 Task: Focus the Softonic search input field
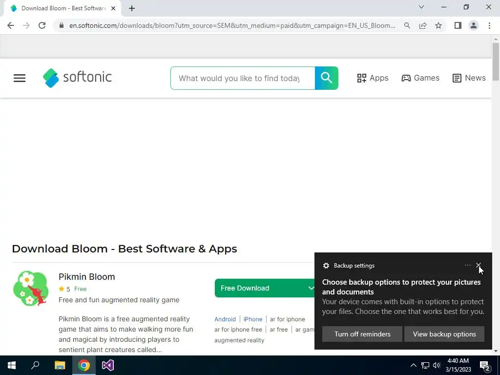243,78
